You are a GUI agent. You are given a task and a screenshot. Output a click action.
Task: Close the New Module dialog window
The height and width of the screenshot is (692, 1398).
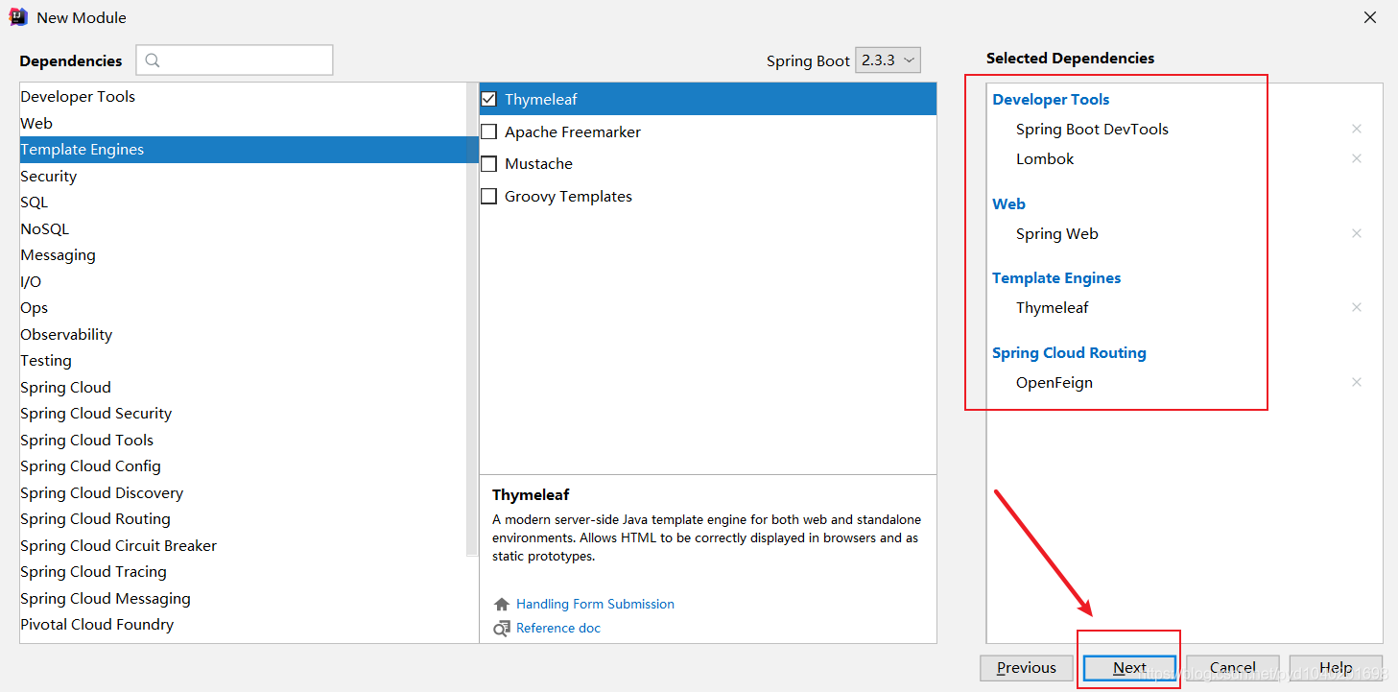(1370, 17)
